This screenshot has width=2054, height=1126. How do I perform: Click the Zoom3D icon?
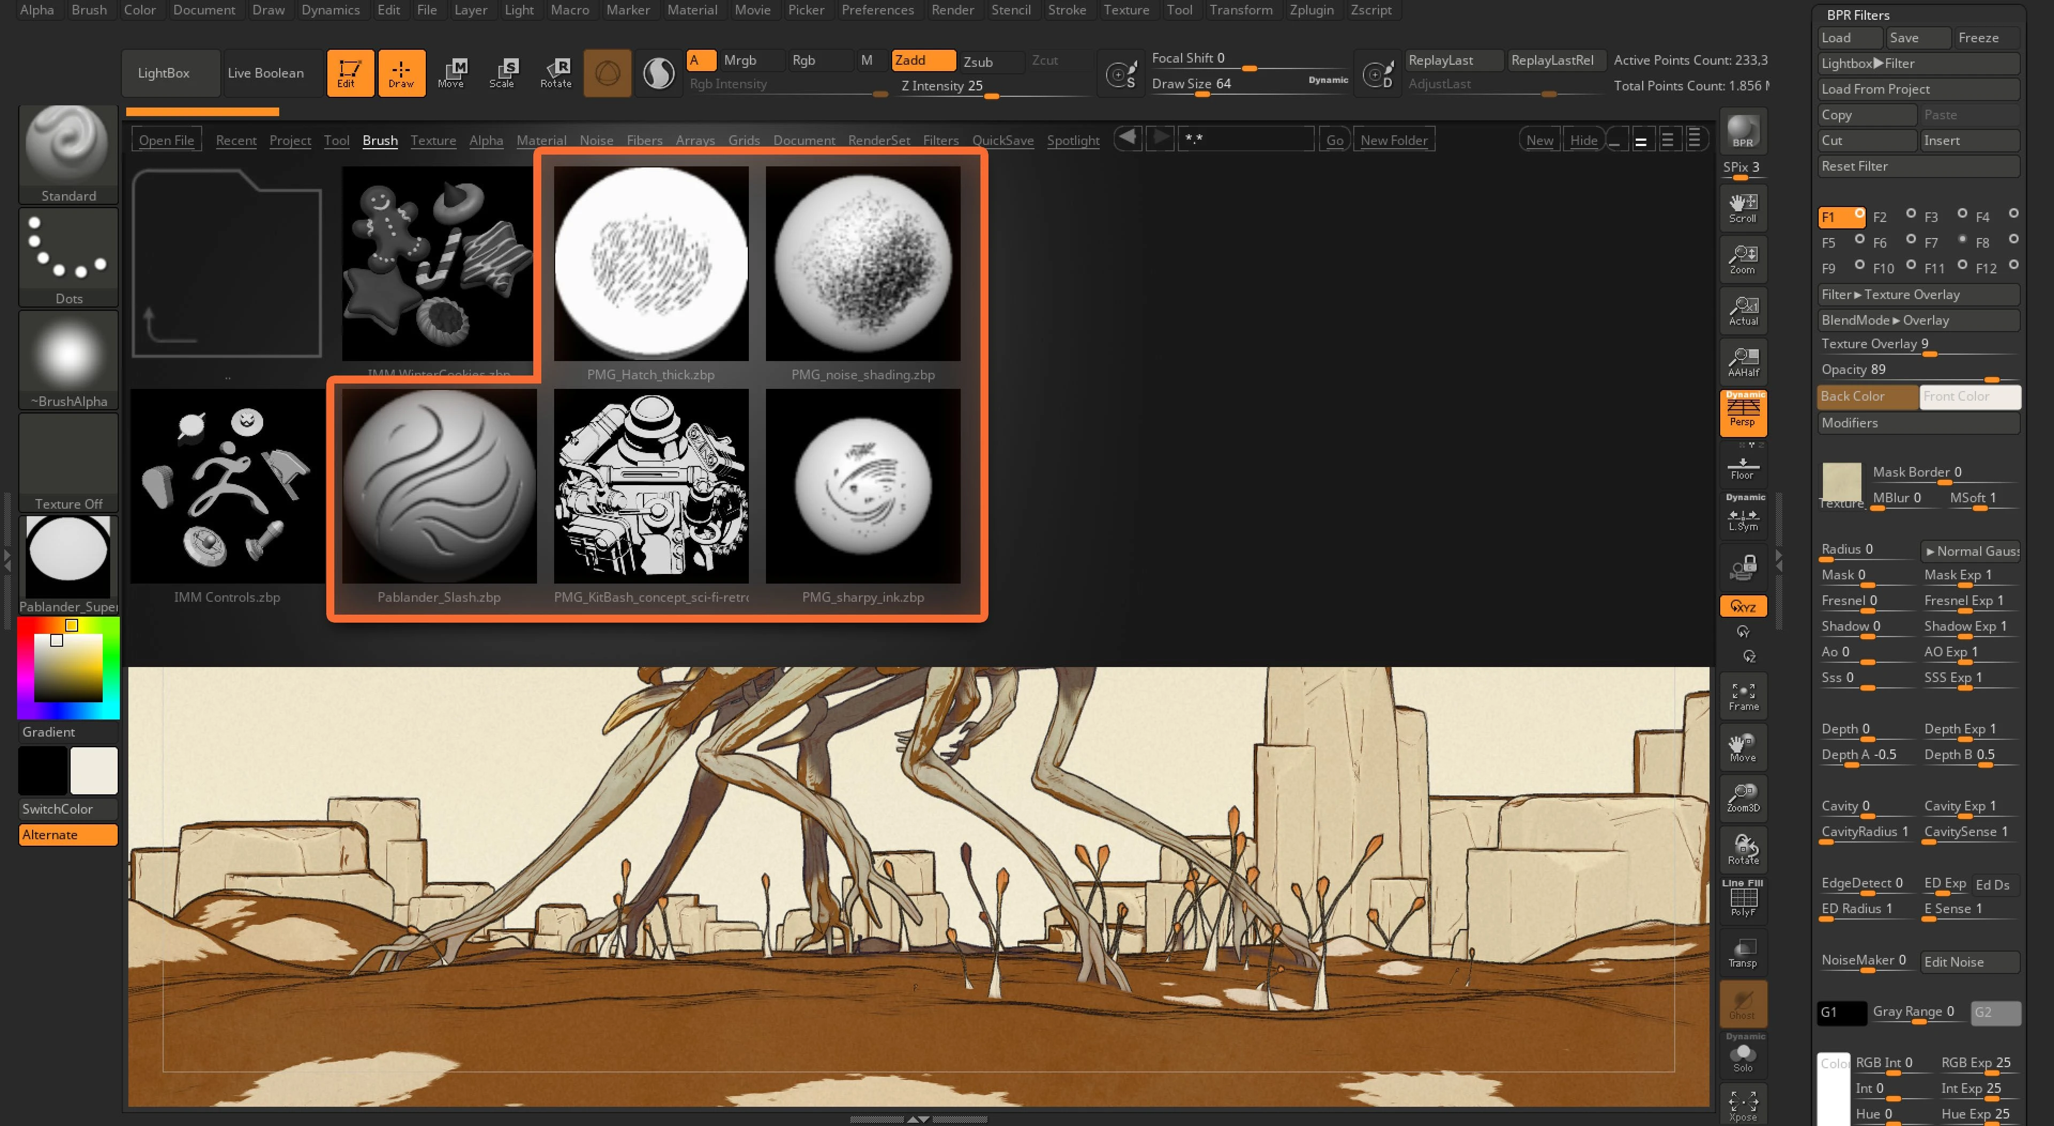click(x=1743, y=798)
